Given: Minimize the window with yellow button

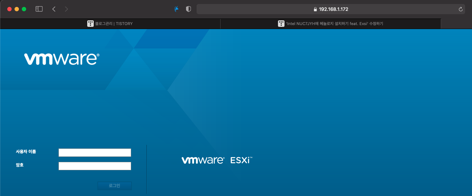Looking at the screenshot, I should click(17, 9).
